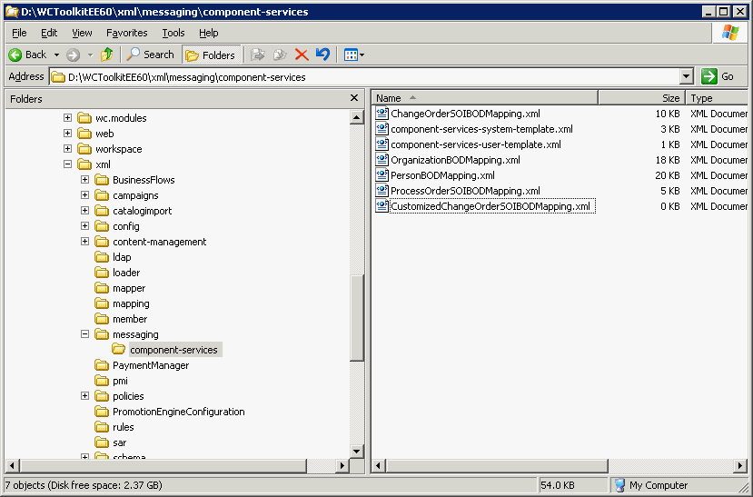This screenshot has width=753, height=497.
Task: Expand the catalogimport folder node
Action: pos(85,210)
